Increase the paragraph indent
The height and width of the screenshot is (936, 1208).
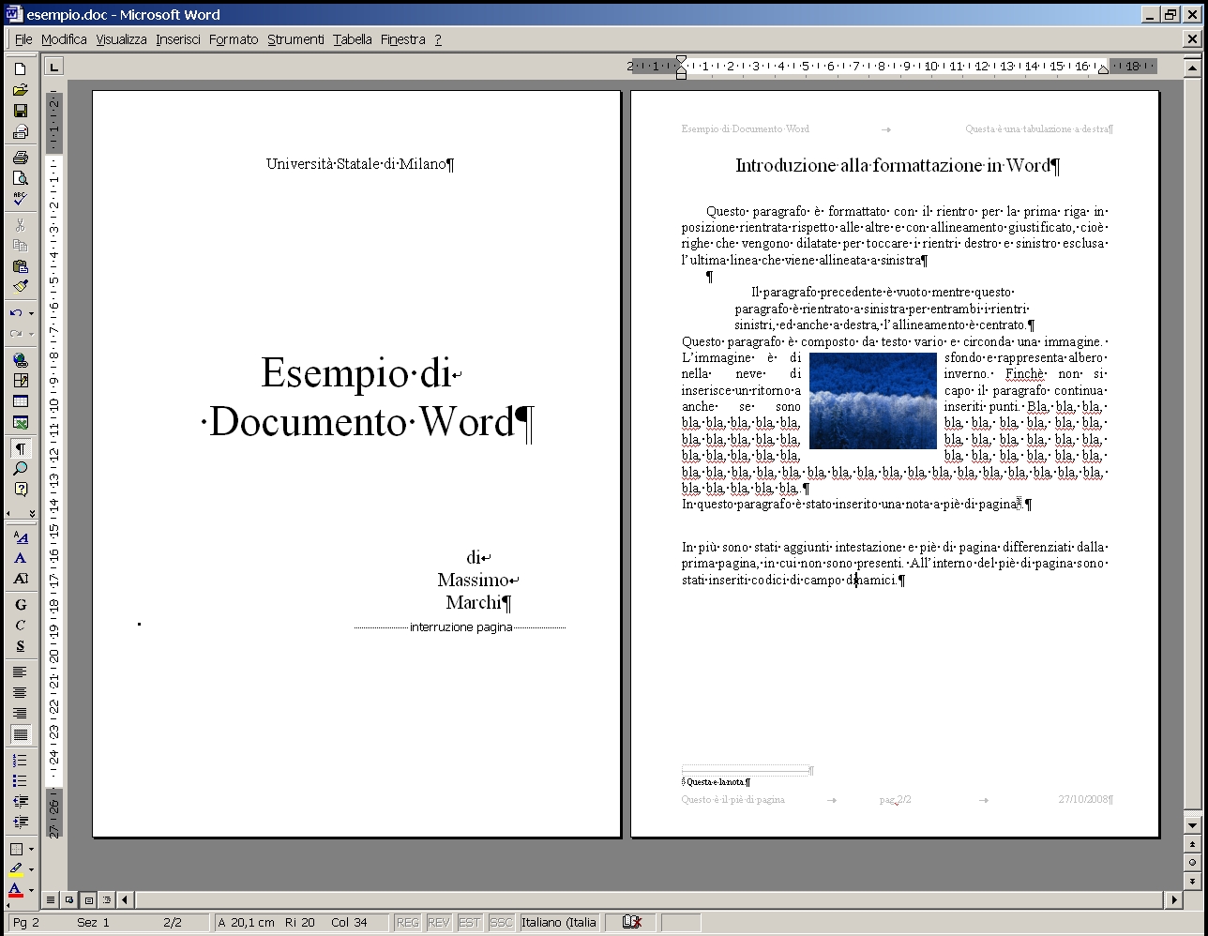(20, 822)
